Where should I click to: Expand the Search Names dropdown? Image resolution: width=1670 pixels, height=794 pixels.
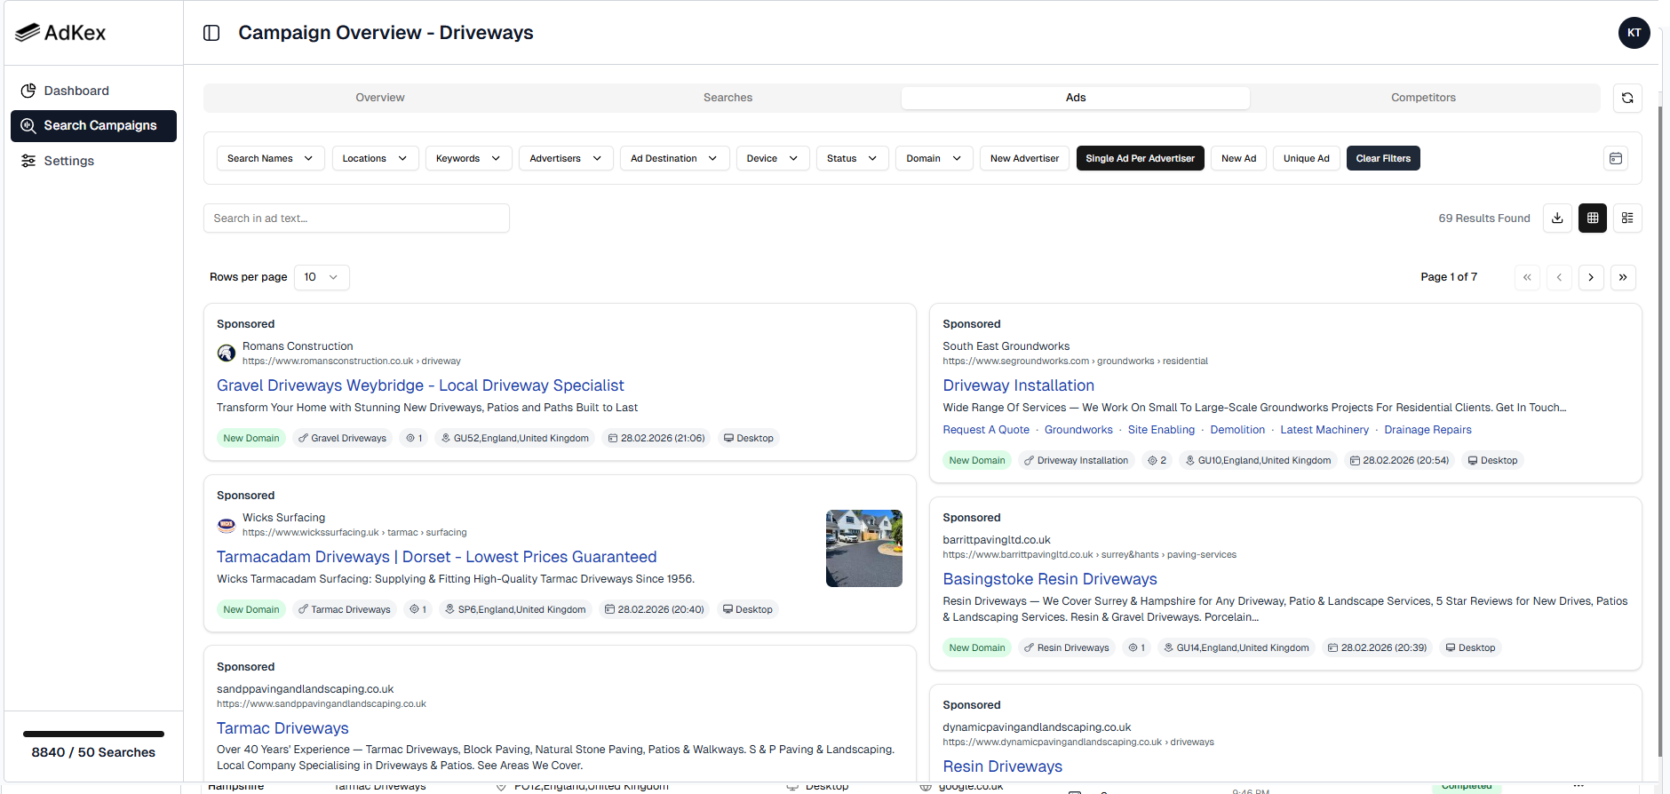(x=270, y=158)
